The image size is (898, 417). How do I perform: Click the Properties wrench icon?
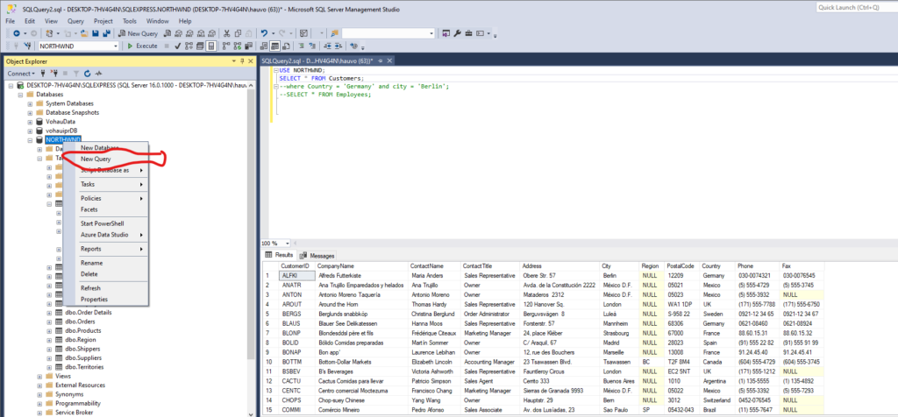pyautogui.click(x=457, y=33)
